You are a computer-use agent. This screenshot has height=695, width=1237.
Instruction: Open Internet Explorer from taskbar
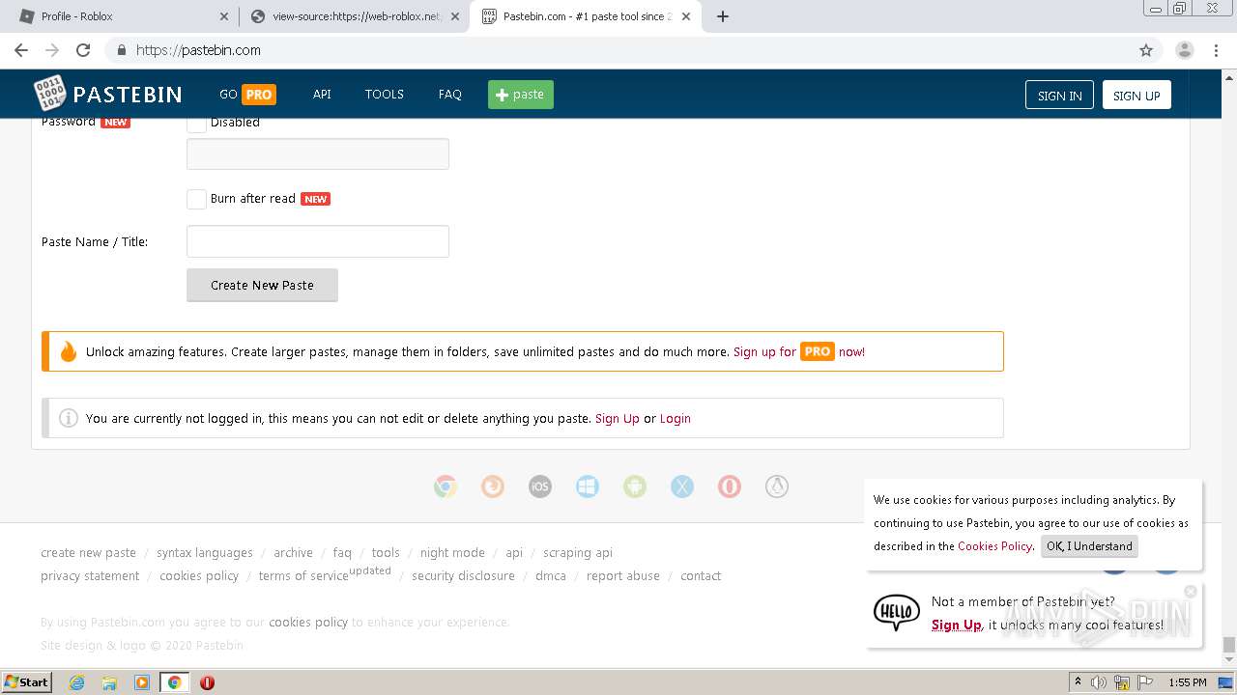point(76,682)
